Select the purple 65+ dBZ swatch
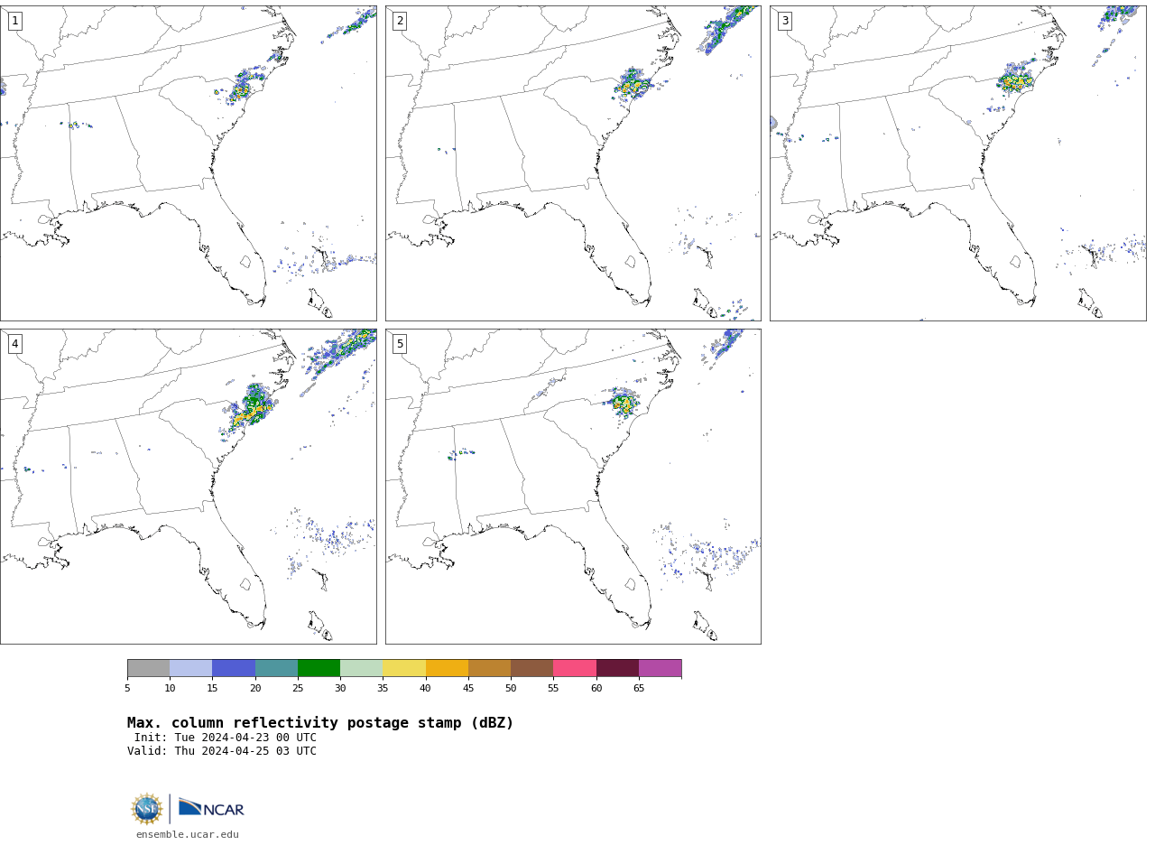This screenshot has width=1155, height=845. click(x=660, y=668)
